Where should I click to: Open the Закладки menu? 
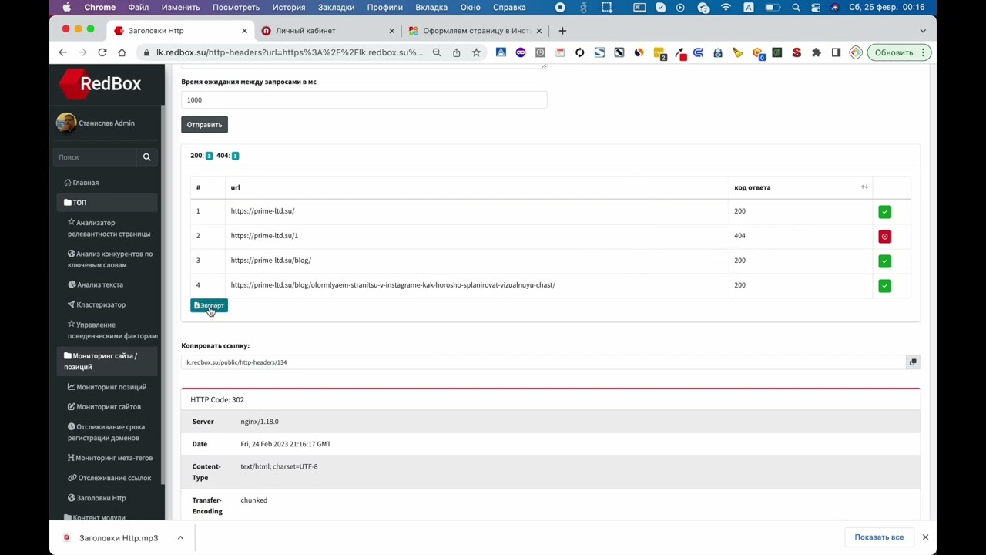(336, 7)
